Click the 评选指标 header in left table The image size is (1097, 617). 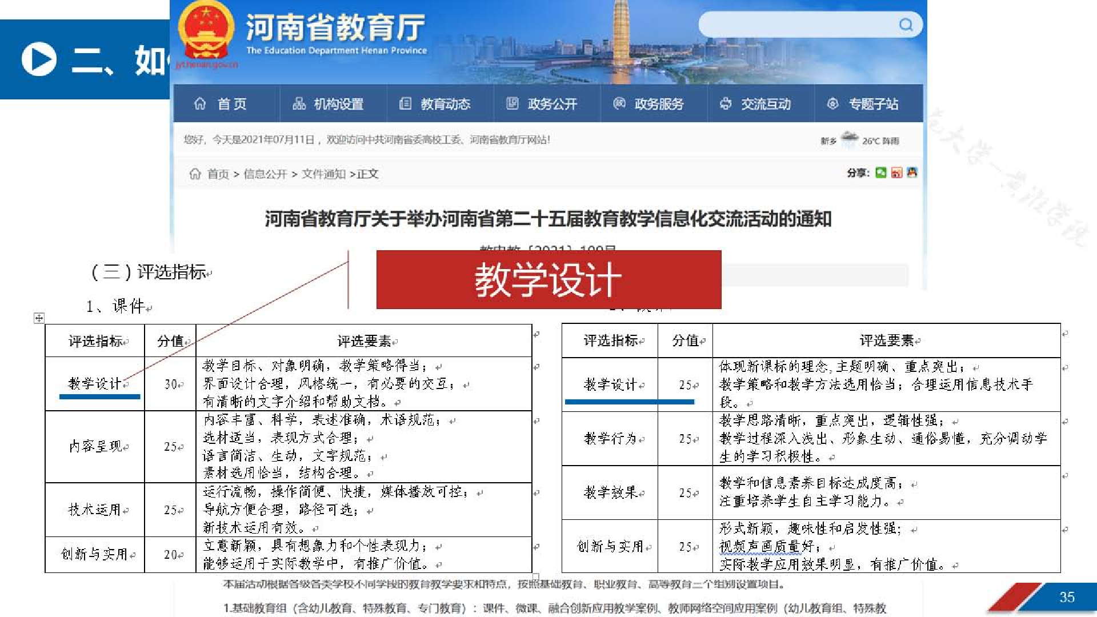95,341
